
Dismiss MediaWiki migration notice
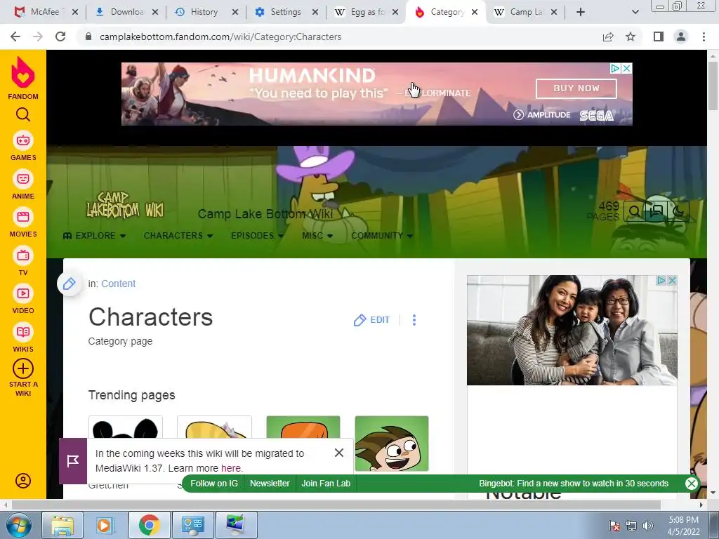point(339,453)
